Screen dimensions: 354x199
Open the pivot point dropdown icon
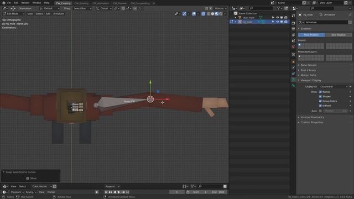point(117,8)
